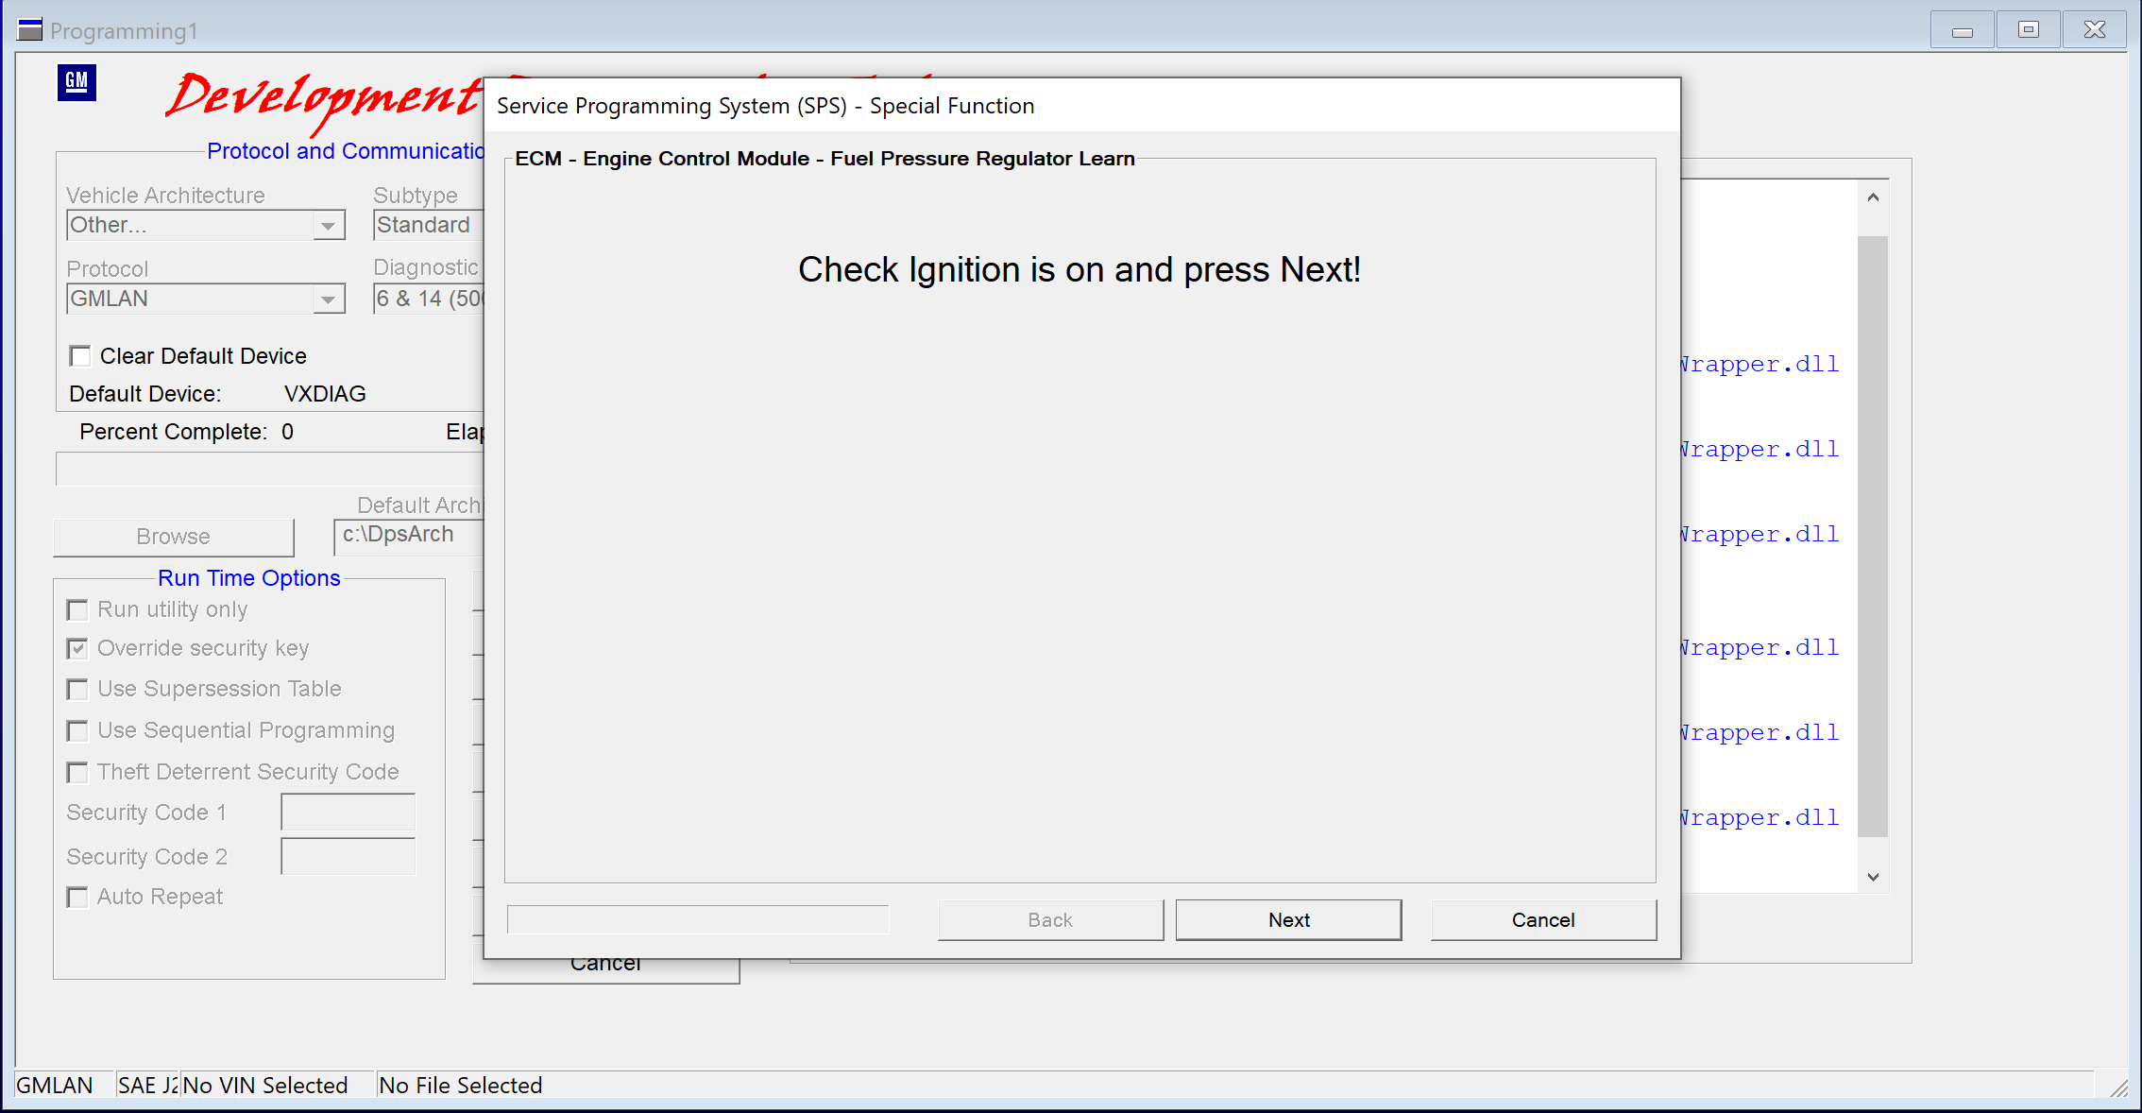Toggle Override security key checkbox
Viewport: 2142px width, 1113px height.
click(77, 649)
